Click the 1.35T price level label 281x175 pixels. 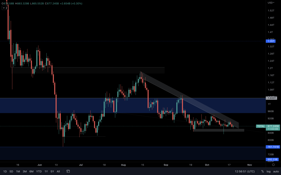[271, 41]
